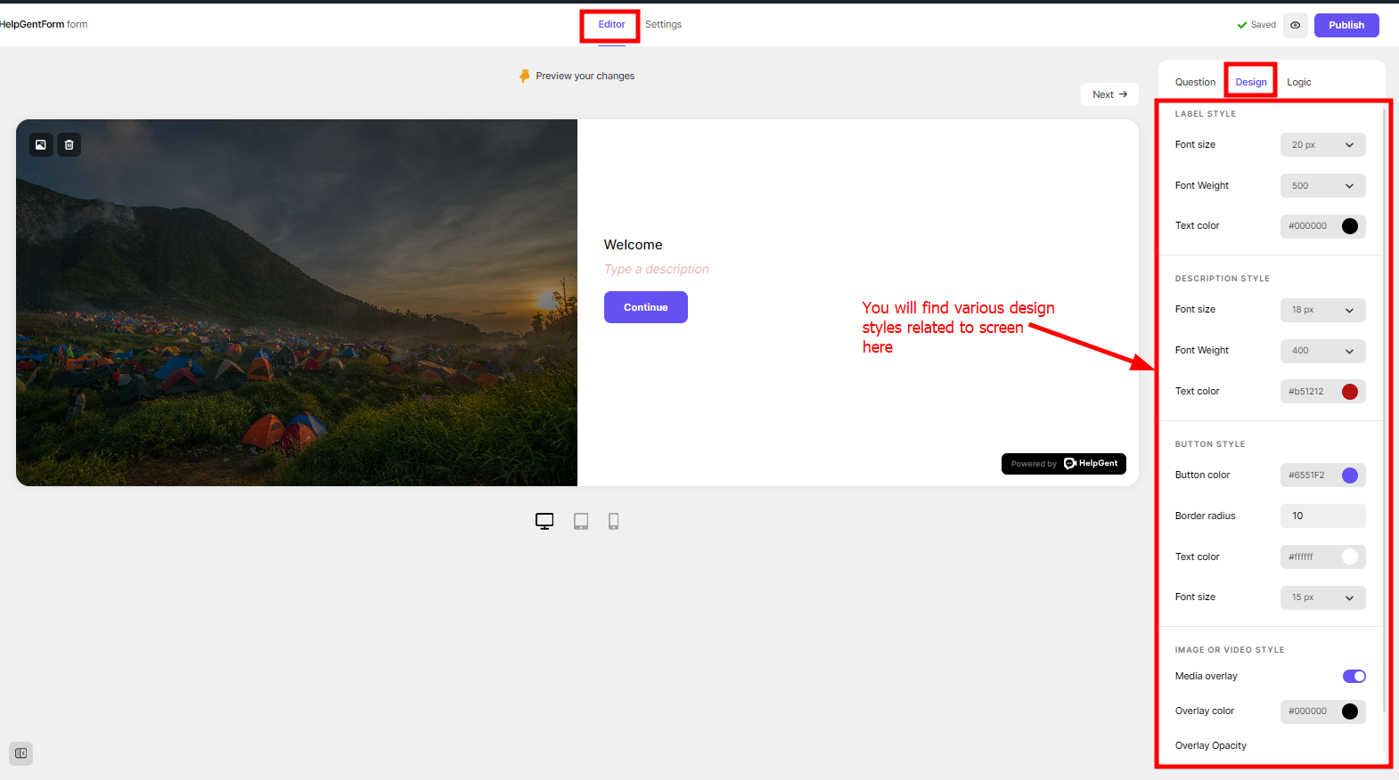
Task: Open Label Style font size dropdown
Action: click(1323, 145)
